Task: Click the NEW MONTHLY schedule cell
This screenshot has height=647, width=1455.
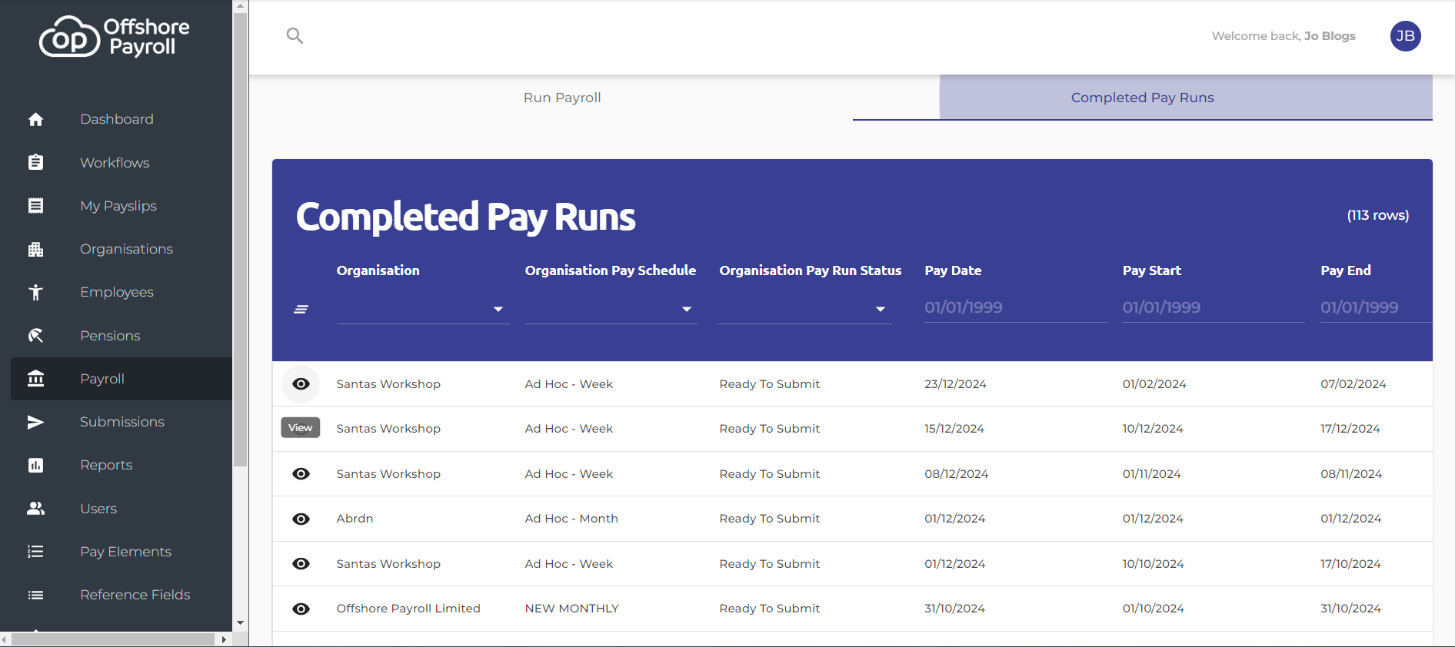Action: tap(571, 609)
